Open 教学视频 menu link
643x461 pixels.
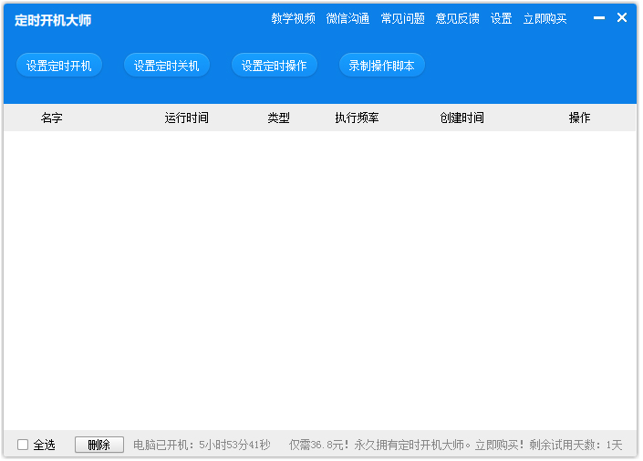(293, 18)
